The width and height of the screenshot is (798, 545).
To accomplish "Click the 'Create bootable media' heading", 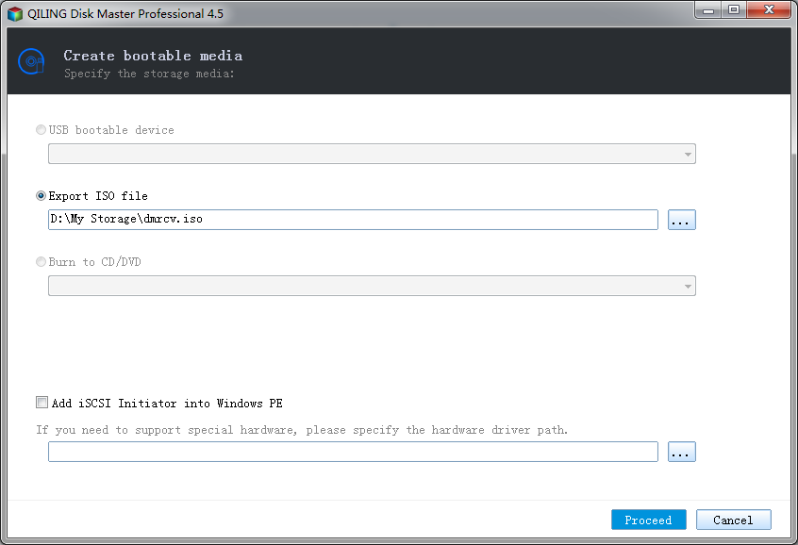I will pyautogui.click(x=153, y=56).
